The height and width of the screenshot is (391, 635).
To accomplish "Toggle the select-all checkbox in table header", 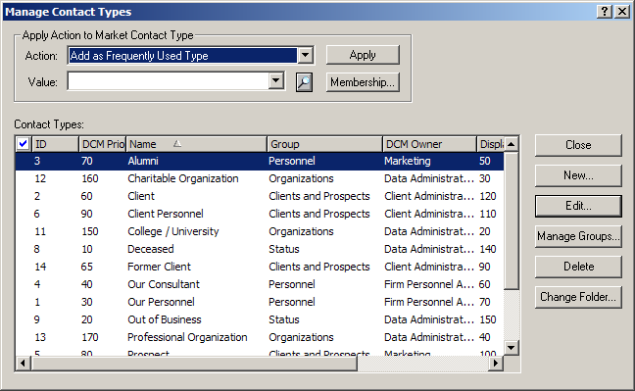I will (24, 144).
